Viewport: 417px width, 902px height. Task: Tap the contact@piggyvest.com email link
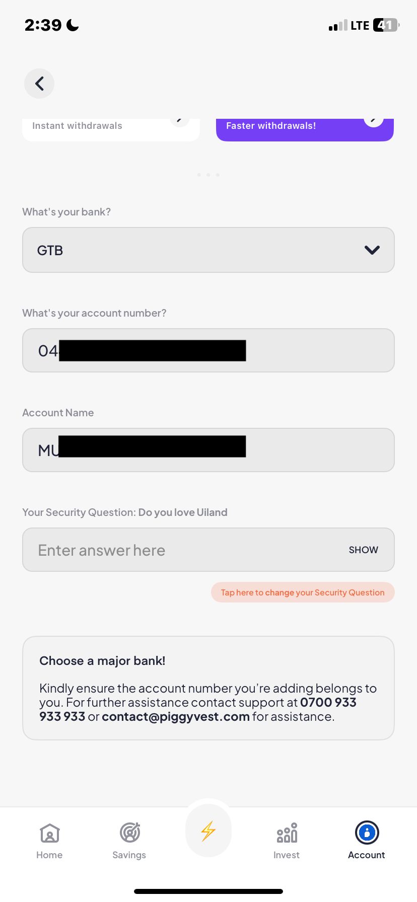(176, 717)
